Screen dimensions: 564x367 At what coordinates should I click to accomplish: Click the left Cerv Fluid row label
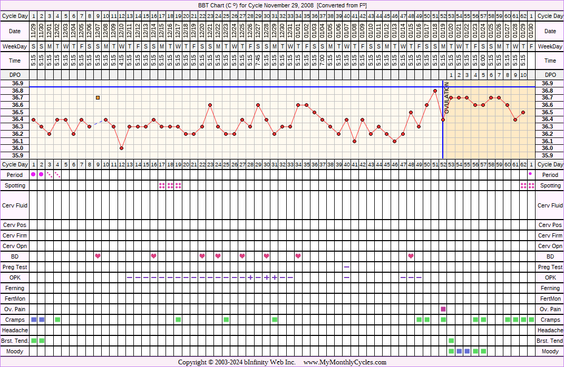coord(15,205)
